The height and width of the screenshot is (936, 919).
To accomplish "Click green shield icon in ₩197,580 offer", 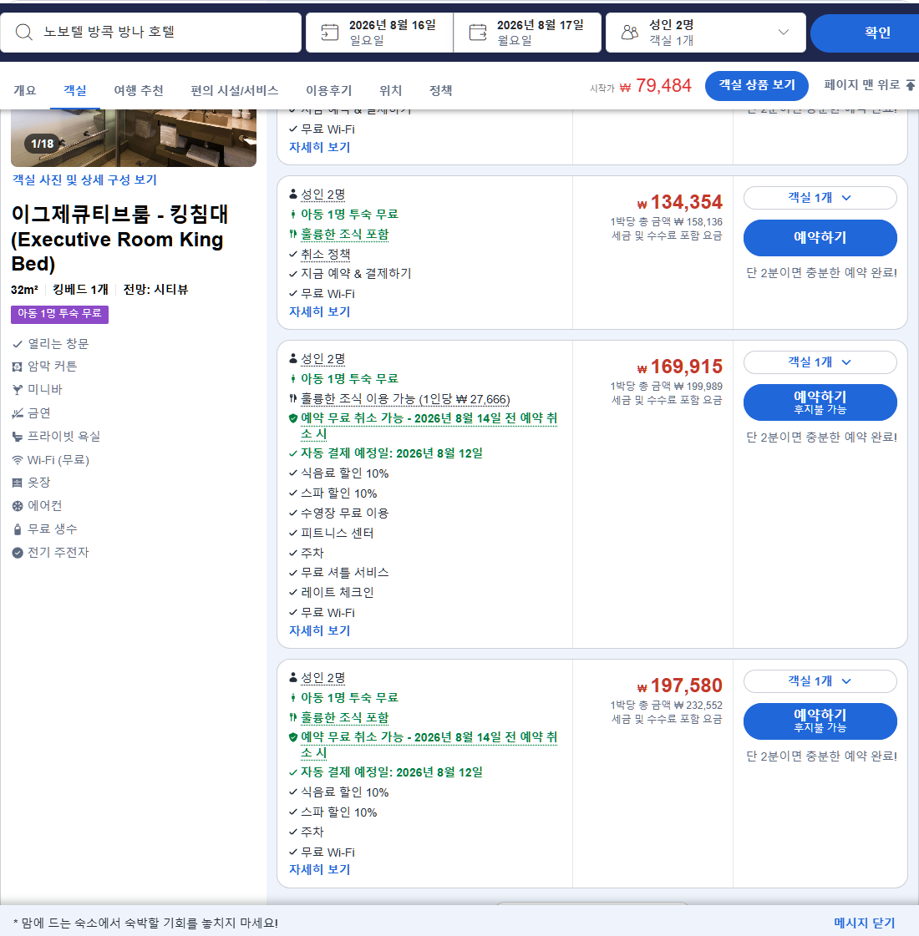I will 292,737.
